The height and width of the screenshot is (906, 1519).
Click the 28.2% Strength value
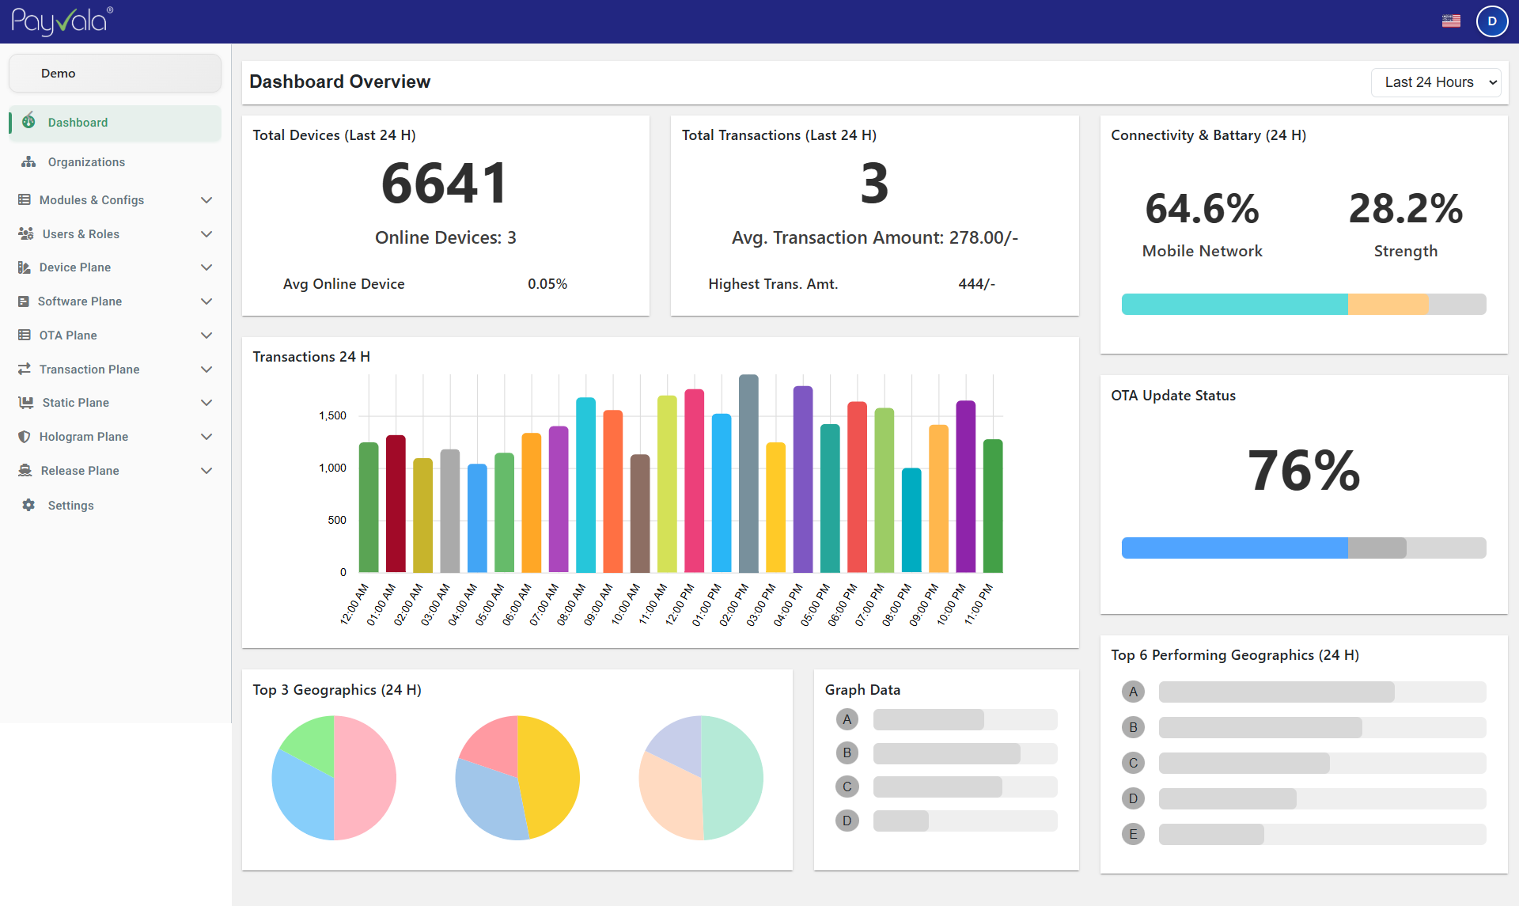point(1406,209)
